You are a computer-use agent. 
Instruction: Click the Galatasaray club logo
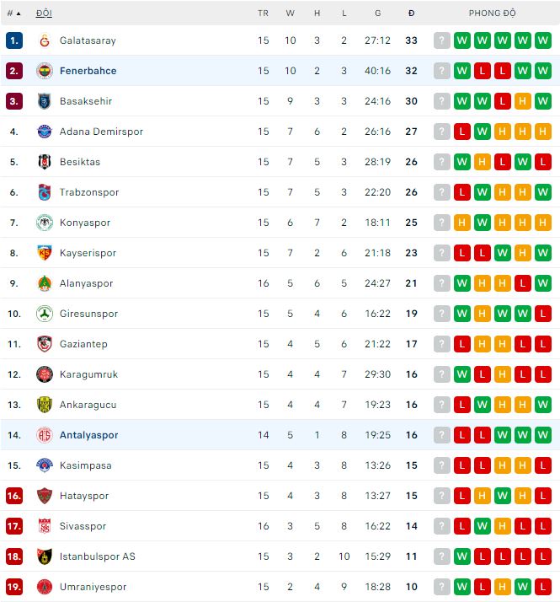click(45, 40)
